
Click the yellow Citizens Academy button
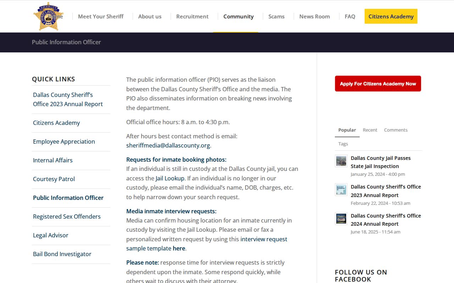(391, 16)
